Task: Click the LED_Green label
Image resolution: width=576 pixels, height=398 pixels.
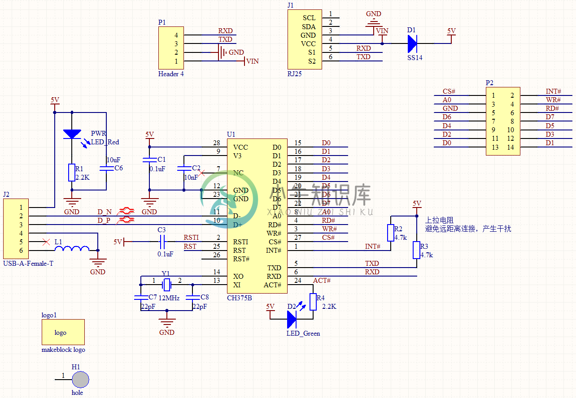Action: [x=303, y=333]
